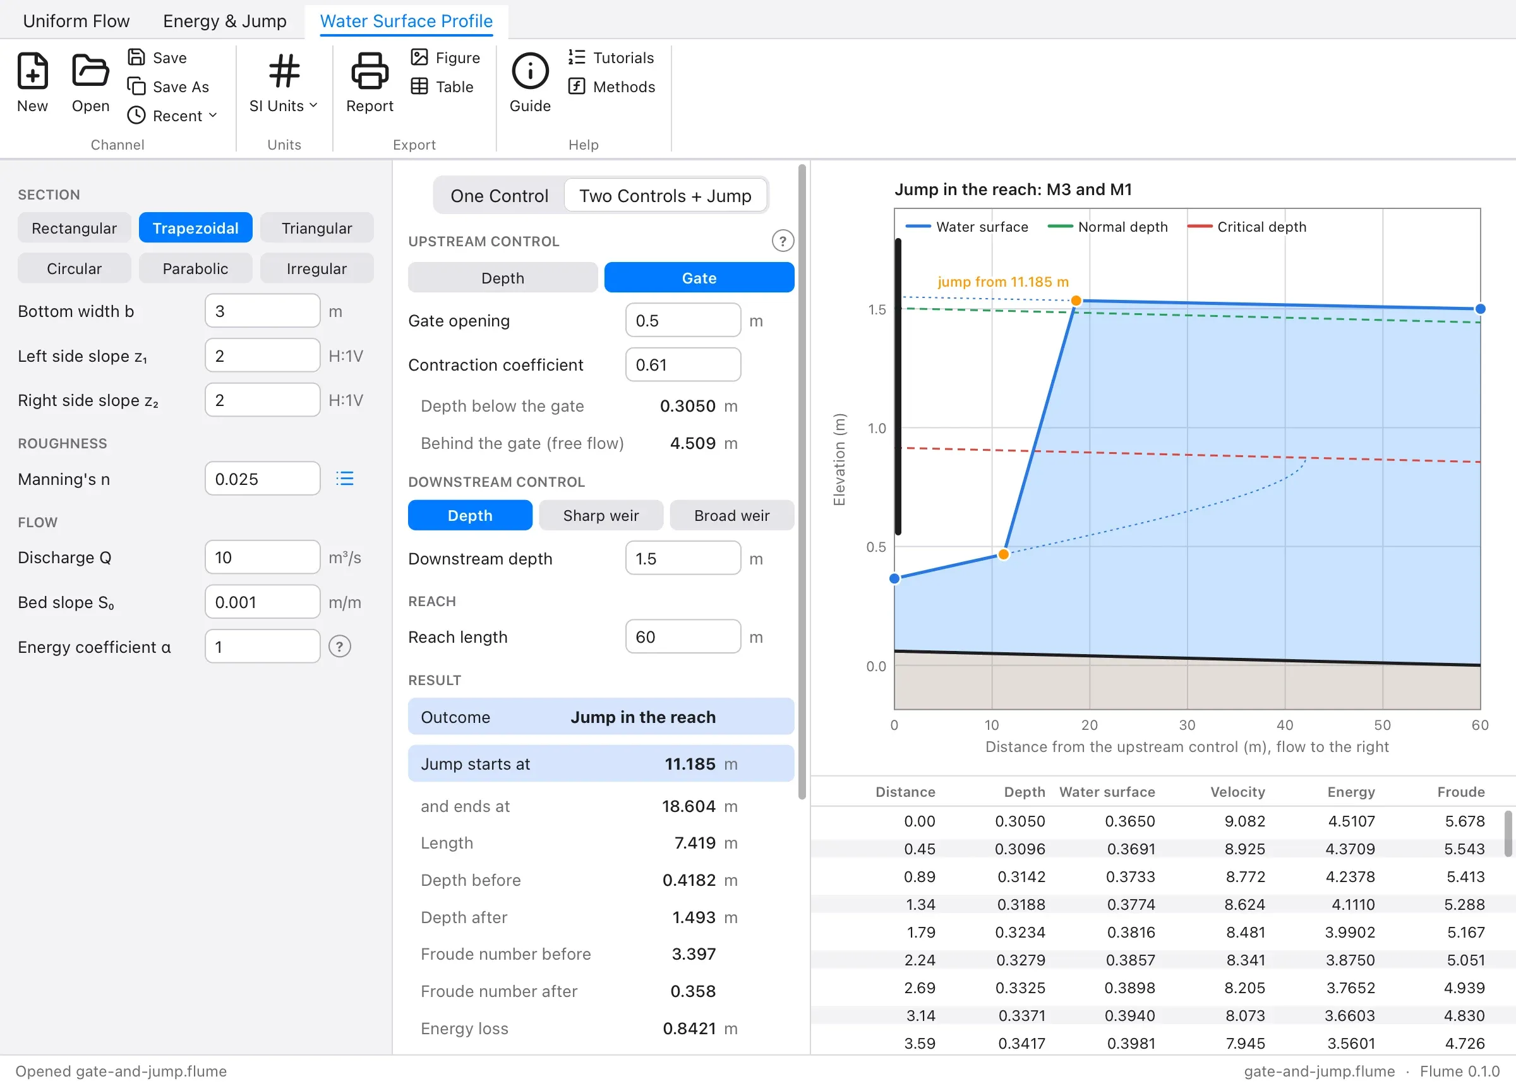Click the Manning's n input field

263,479
